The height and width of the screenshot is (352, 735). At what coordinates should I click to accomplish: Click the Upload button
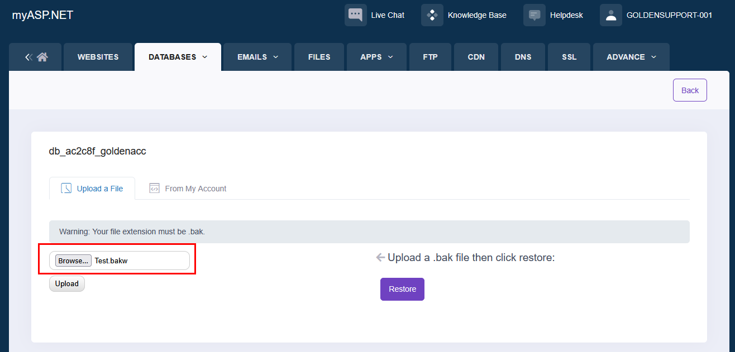click(66, 283)
